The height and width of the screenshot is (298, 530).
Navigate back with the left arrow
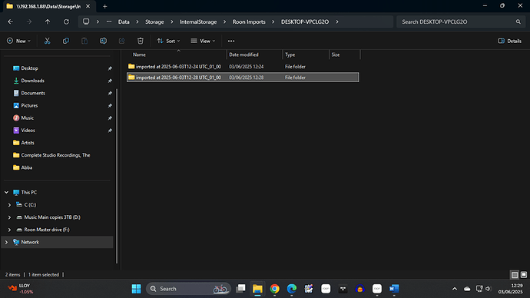click(11, 22)
